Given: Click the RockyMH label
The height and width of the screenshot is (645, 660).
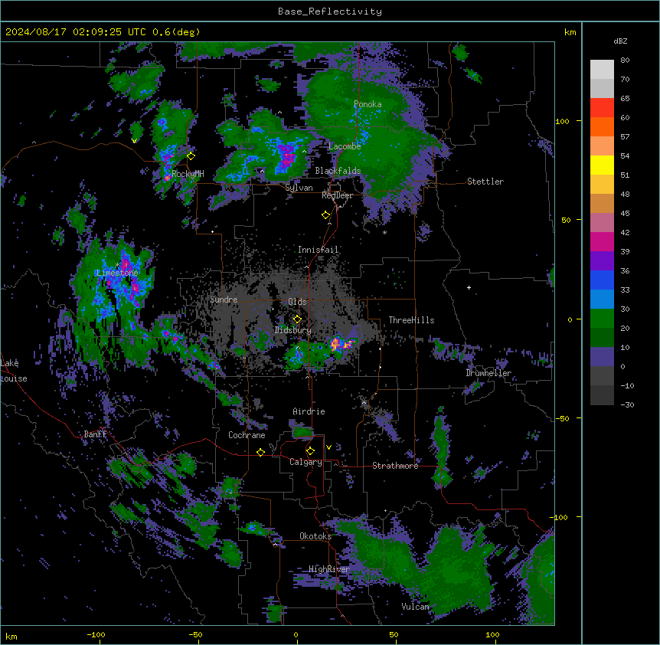Looking at the screenshot, I should point(188,174).
